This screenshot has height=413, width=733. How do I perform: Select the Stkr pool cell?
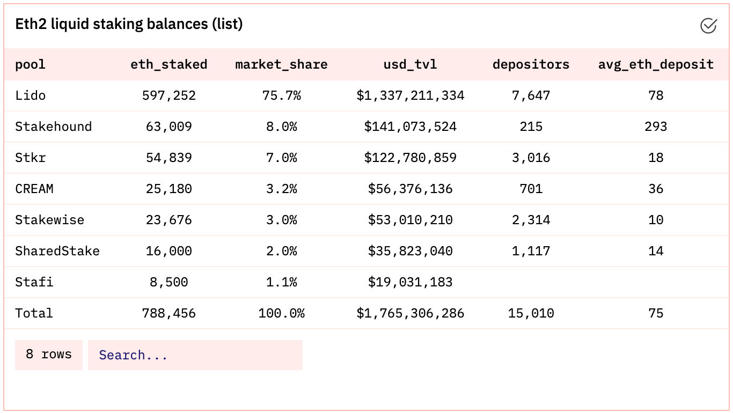[x=31, y=158]
